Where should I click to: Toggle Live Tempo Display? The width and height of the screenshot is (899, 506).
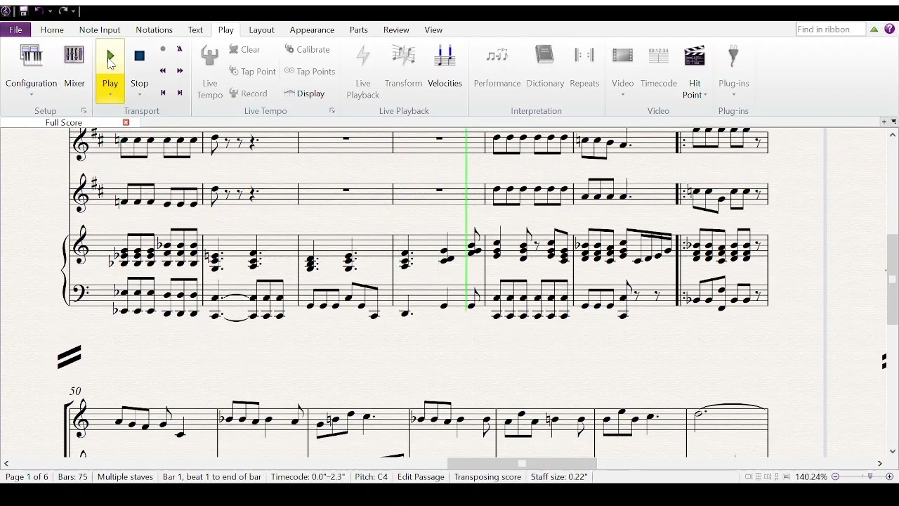(x=304, y=93)
